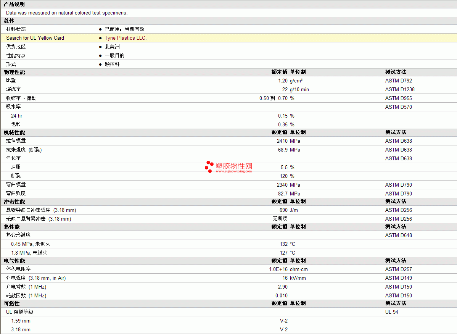Select the '产品说明' section header

click(x=14, y=4)
